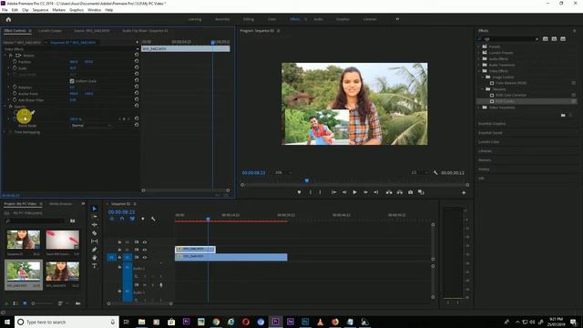Open the Windows Start menu
The image size is (583, 328).
click(x=7, y=322)
